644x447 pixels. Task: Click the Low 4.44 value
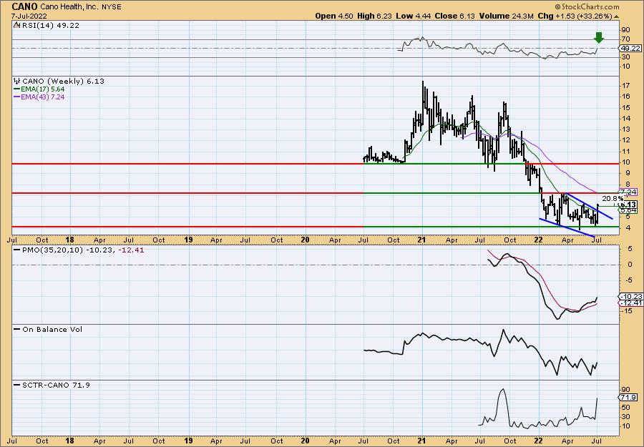click(413, 16)
